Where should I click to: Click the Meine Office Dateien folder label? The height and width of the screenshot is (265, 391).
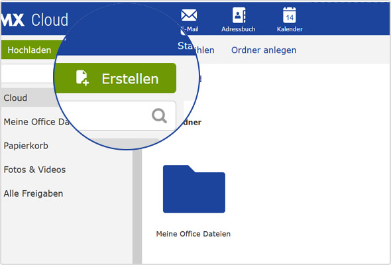tap(194, 234)
